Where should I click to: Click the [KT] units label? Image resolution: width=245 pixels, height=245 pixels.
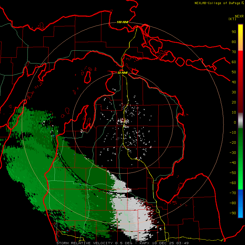click(x=232, y=19)
